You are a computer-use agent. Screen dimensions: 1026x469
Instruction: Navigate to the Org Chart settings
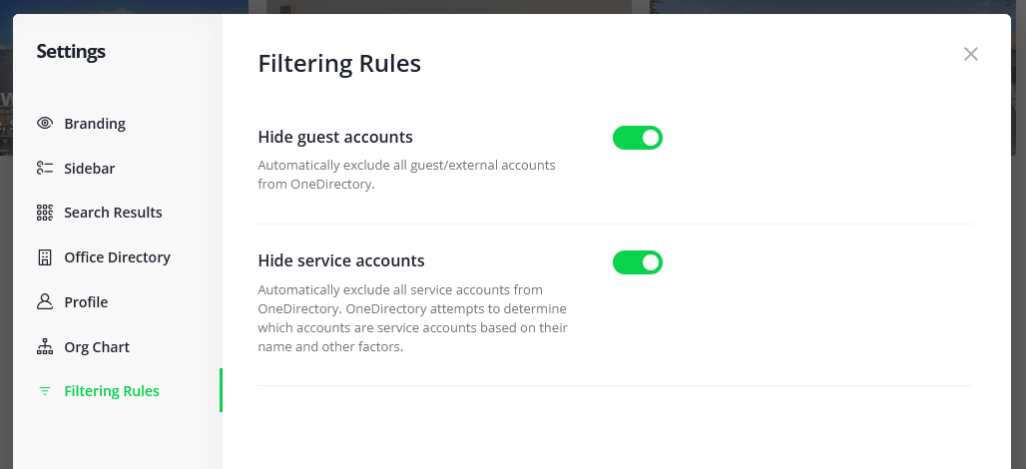click(97, 347)
